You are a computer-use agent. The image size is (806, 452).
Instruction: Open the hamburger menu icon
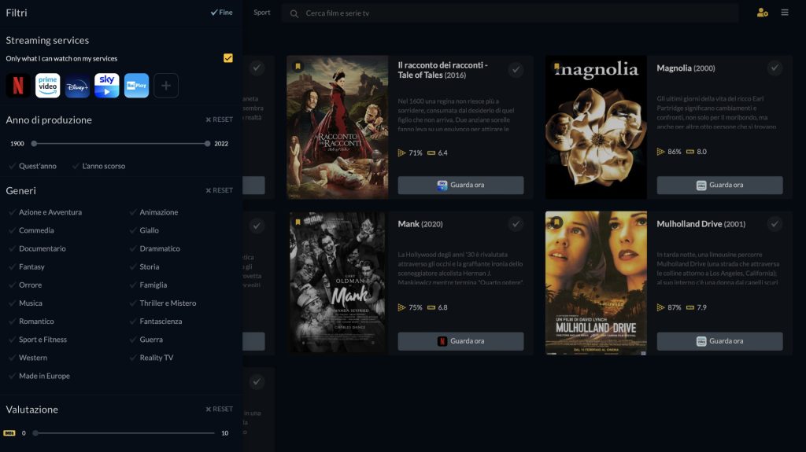point(785,13)
